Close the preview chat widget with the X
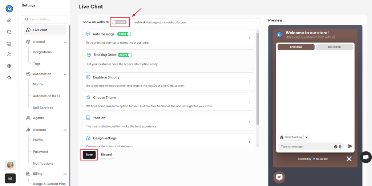372x186 pixels. pos(349,159)
